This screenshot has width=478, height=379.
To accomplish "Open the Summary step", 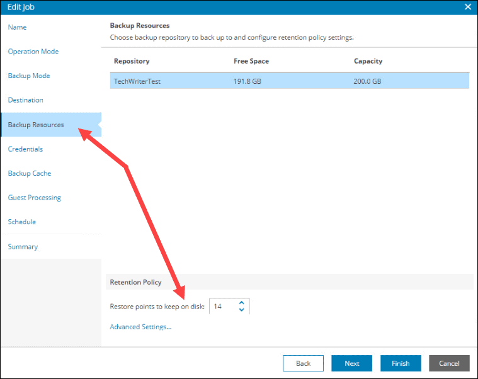I will point(23,246).
